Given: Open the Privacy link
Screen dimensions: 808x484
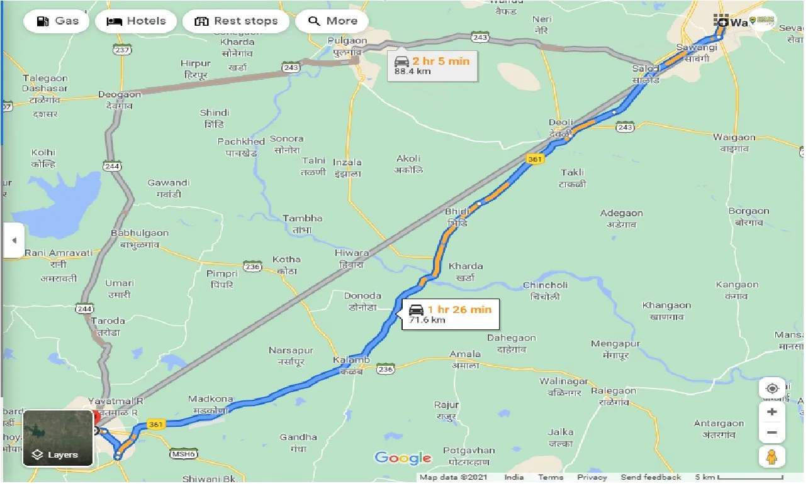Looking at the screenshot, I should point(592,477).
